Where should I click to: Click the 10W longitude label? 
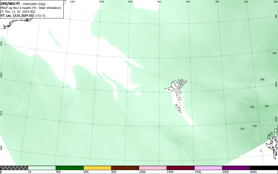click(130, 2)
